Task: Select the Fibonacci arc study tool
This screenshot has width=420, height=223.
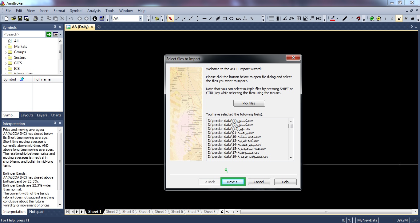Action: click(291, 18)
